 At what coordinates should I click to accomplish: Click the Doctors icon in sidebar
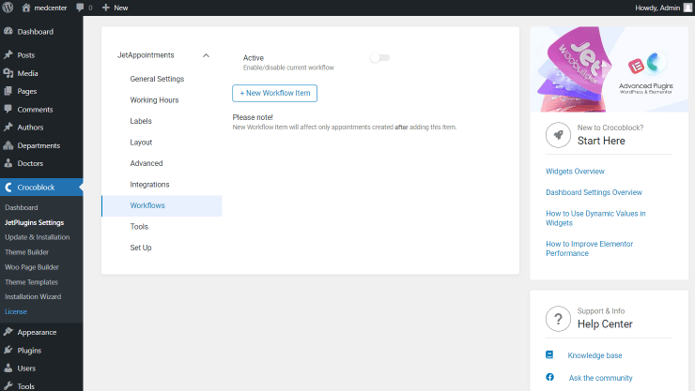[8, 163]
